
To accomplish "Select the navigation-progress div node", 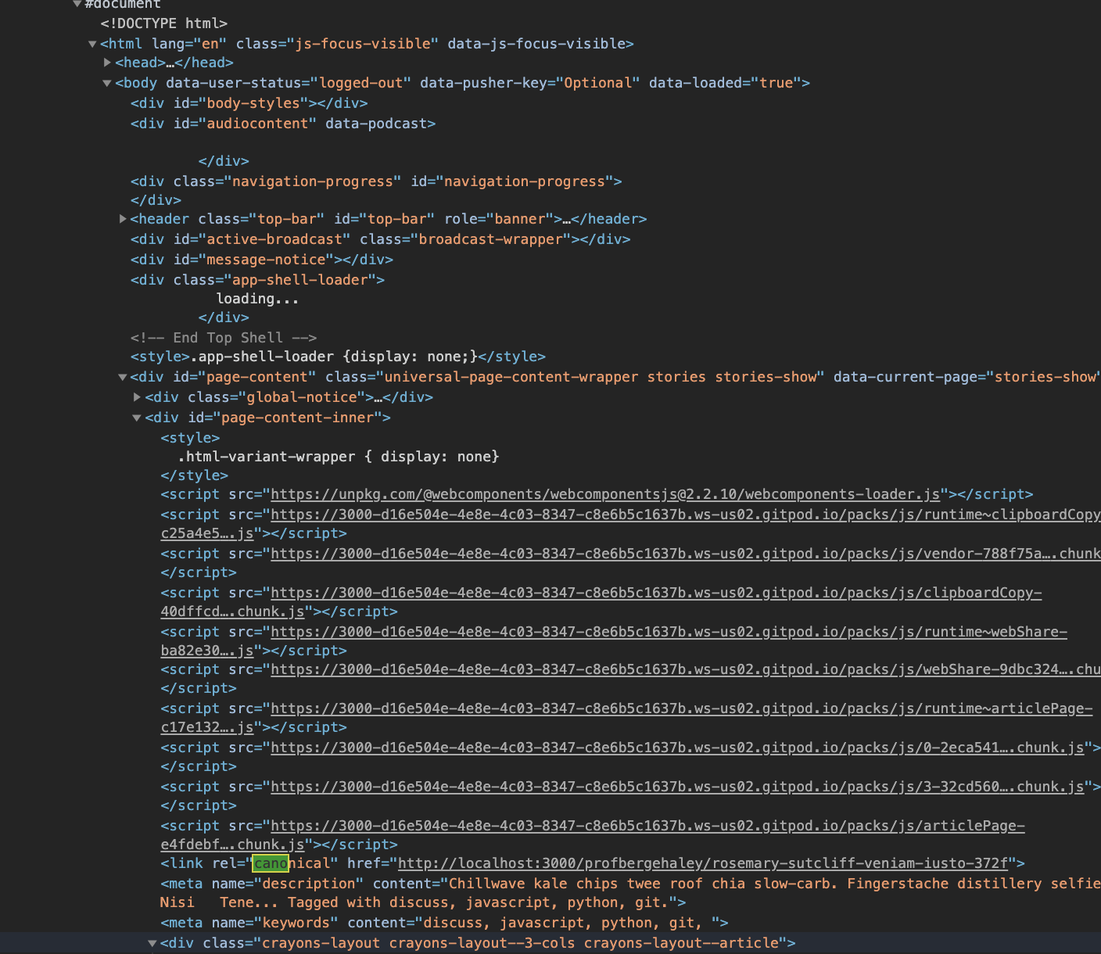I will 376,181.
